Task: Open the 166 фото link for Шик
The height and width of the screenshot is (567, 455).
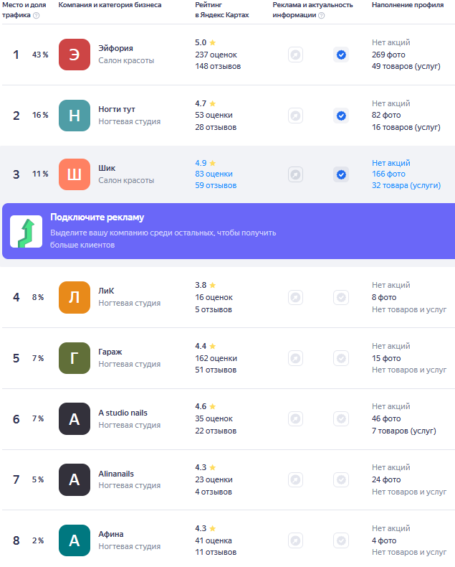Action: (388, 174)
